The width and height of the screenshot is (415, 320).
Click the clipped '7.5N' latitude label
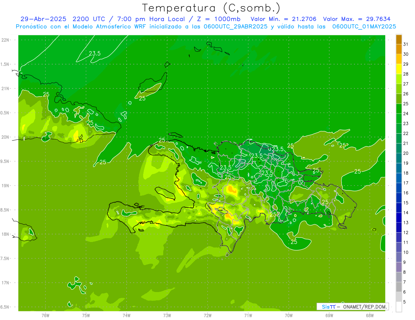click(x=5, y=259)
